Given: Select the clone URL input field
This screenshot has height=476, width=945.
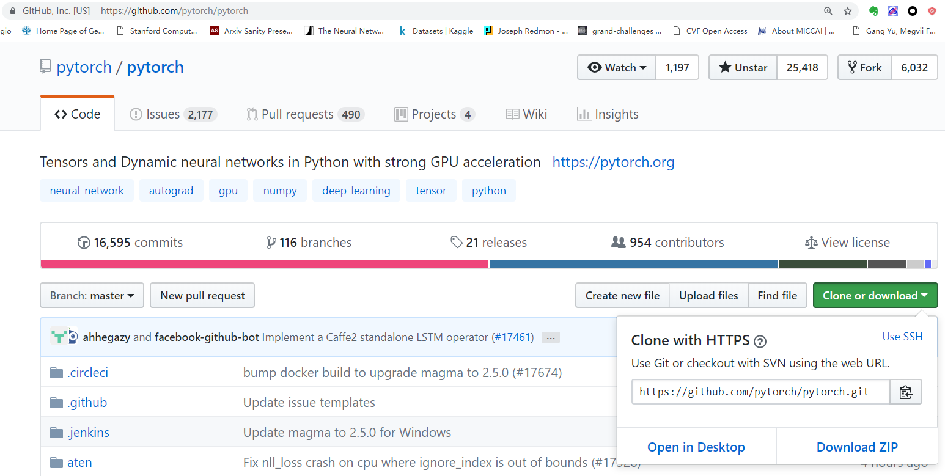Looking at the screenshot, I should [x=760, y=392].
